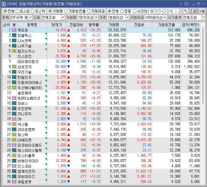This screenshot has width=207, height=187.
Task: Select the 거래대금 radio button
Action: tap(89, 11)
